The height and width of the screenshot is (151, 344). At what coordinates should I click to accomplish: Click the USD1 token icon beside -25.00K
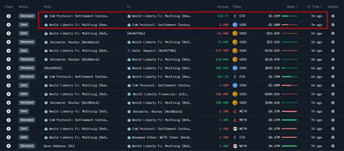click(235, 34)
